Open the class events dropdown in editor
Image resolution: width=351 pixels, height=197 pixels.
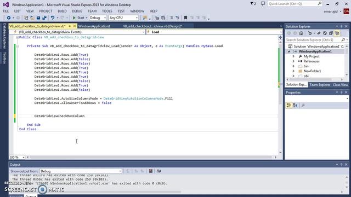[77, 32]
